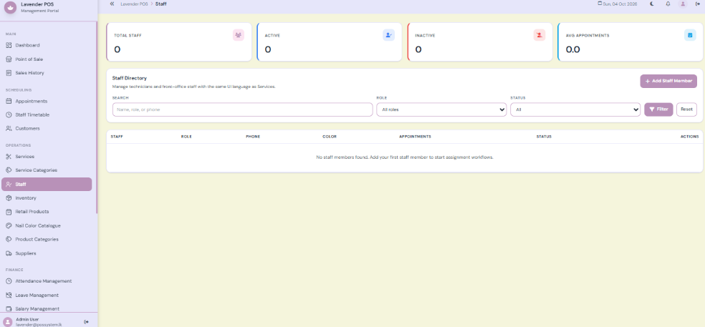Viewport: 705px width, 327px height.
Task: Apply filters with the Filter button
Action: pos(658,109)
